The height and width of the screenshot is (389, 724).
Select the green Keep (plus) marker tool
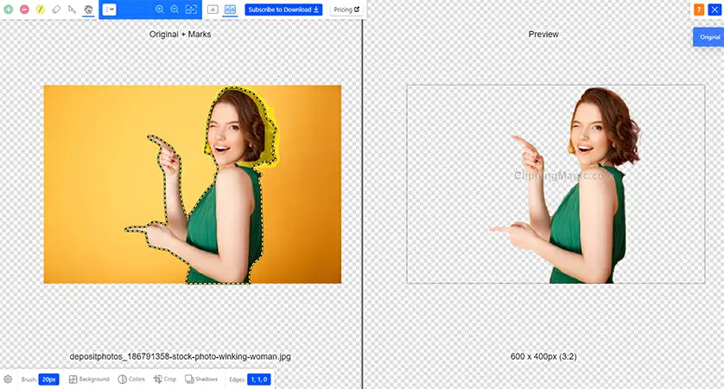[x=8, y=10]
